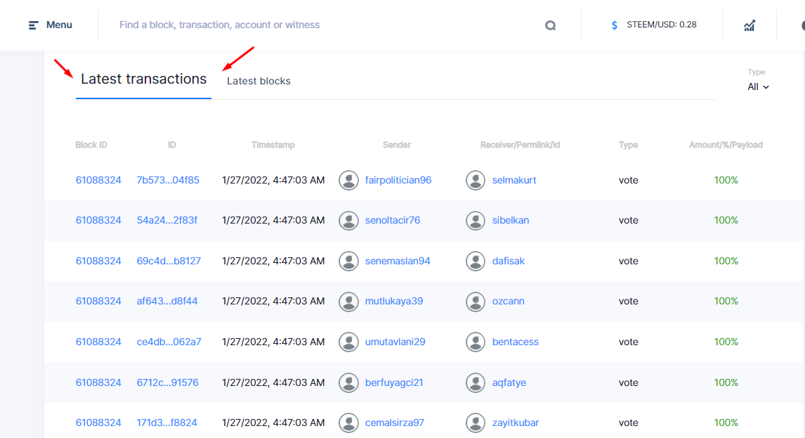Click fairpolitician96 sender avatar icon
Screen dimensions: 805x438
pyautogui.click(x=348, y=181)
